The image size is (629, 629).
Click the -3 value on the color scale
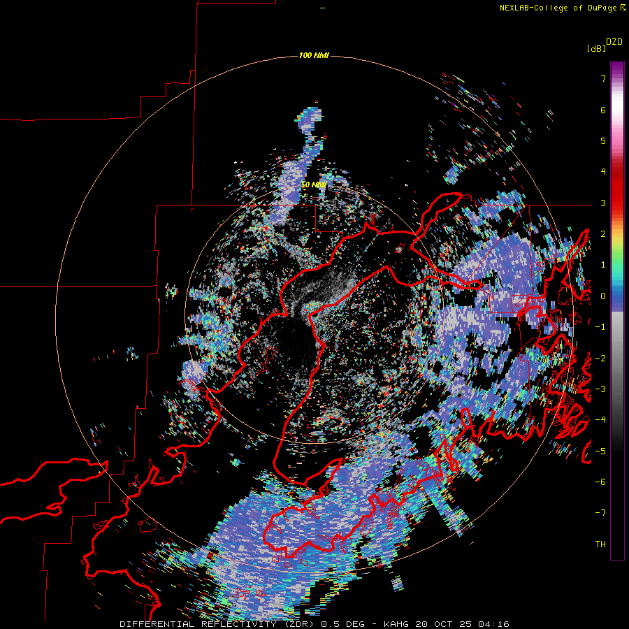pyautogui.click(x=600, y=389)
